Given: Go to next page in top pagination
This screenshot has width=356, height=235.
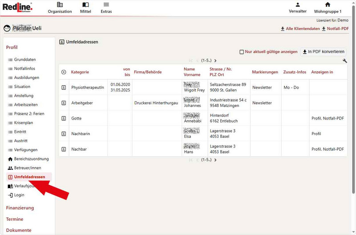Looking at the screenshot, I should coord(215,61).
